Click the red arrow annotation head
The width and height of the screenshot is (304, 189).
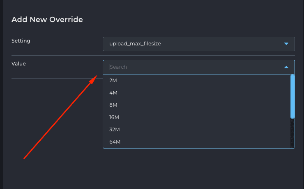(x=94, y=79)
